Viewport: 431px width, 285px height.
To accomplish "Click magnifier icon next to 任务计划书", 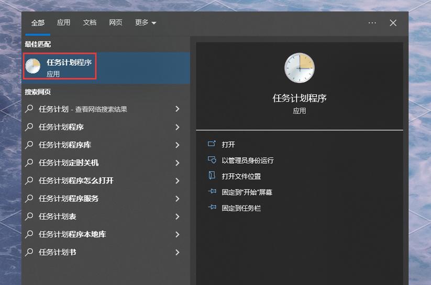I will pos(29,252).
